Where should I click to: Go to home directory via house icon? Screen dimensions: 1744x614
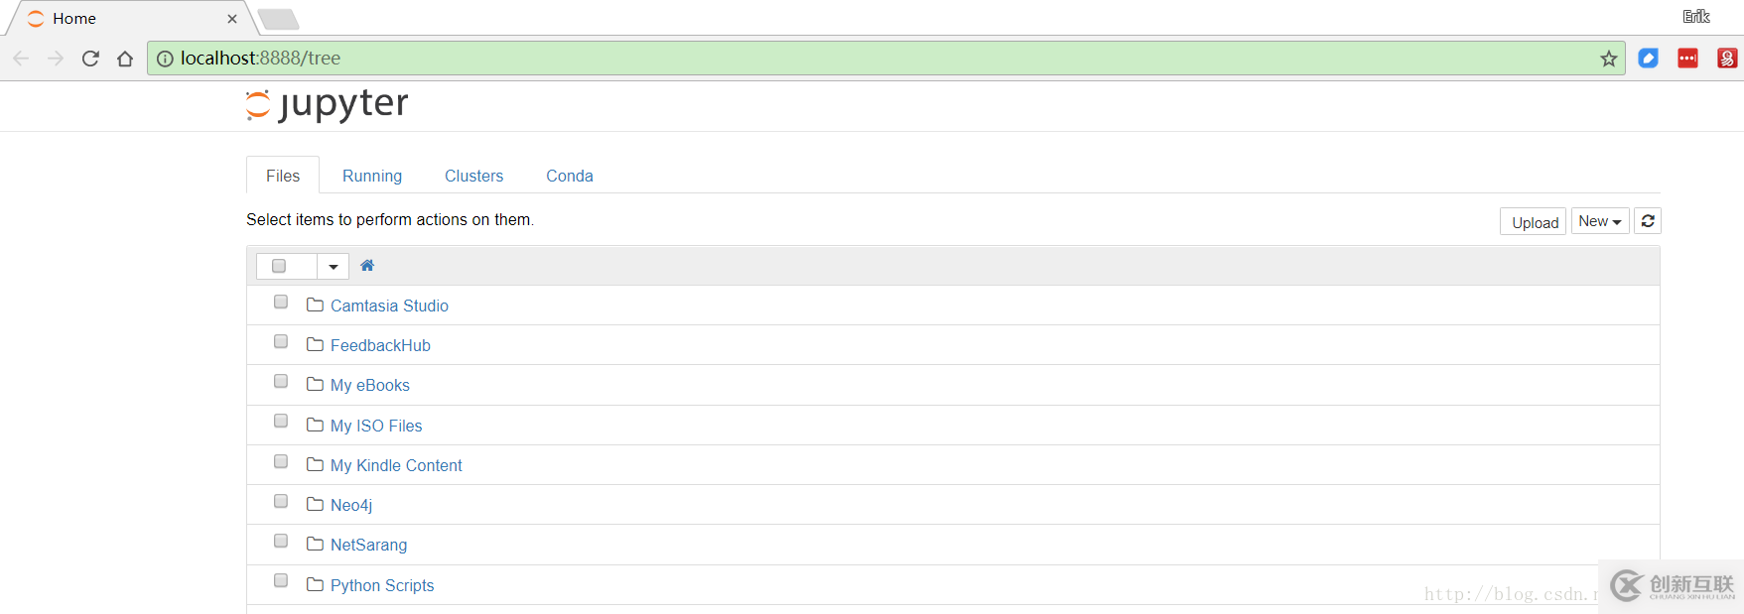pyautogui.click(x=367, y=265)
